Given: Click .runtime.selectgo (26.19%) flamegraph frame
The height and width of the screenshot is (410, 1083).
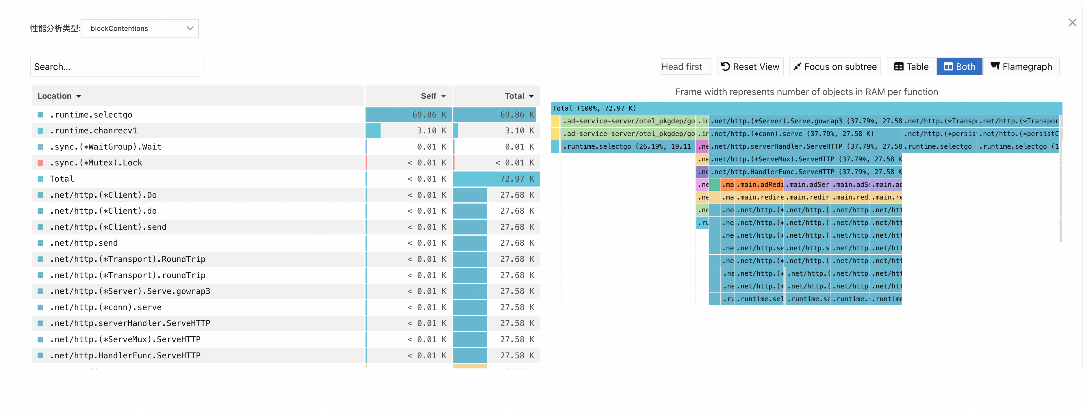Looking at the screenshot, I should point(628,147).
